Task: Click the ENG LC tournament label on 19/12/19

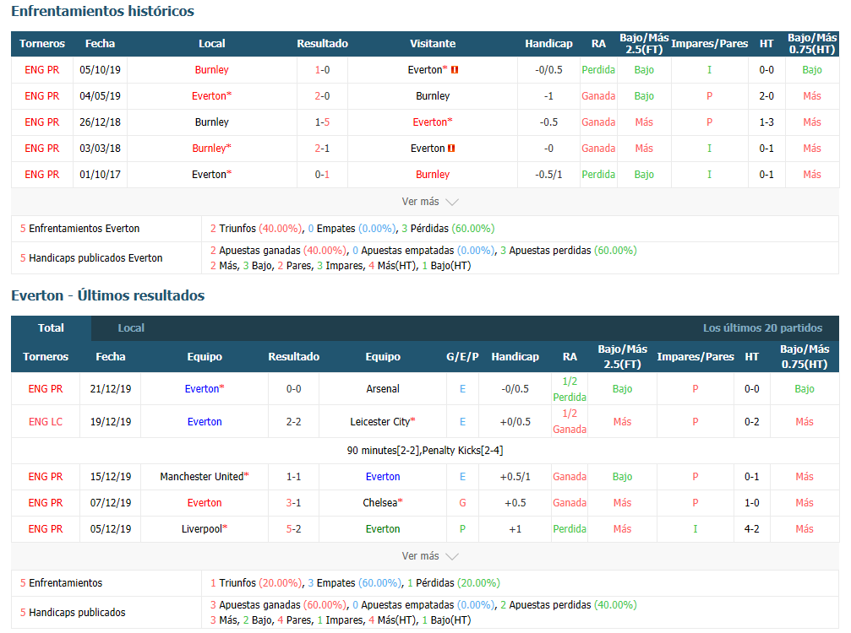Action: click(x=46, y=422)
